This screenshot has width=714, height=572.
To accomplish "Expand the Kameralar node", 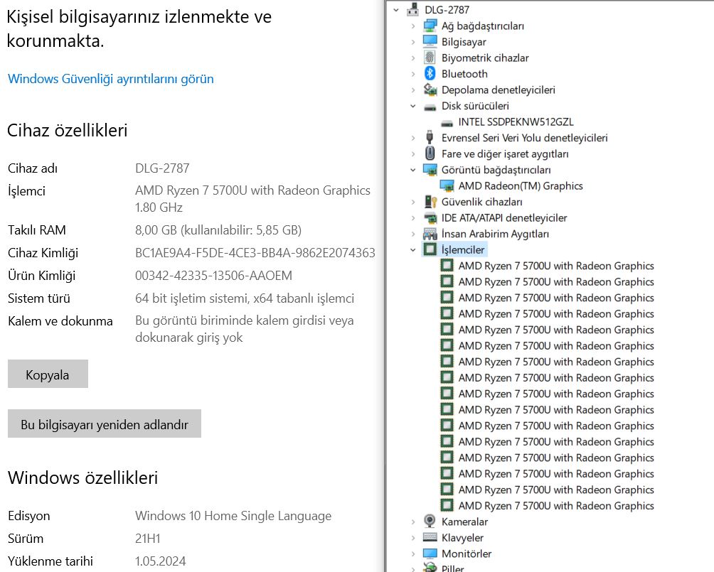I will click(x=413, y=522).
